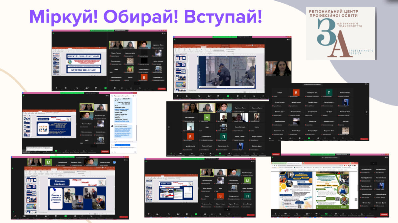
Task: Toggle microphone in the browser flyer Zoom window
Action: [276, 214]
